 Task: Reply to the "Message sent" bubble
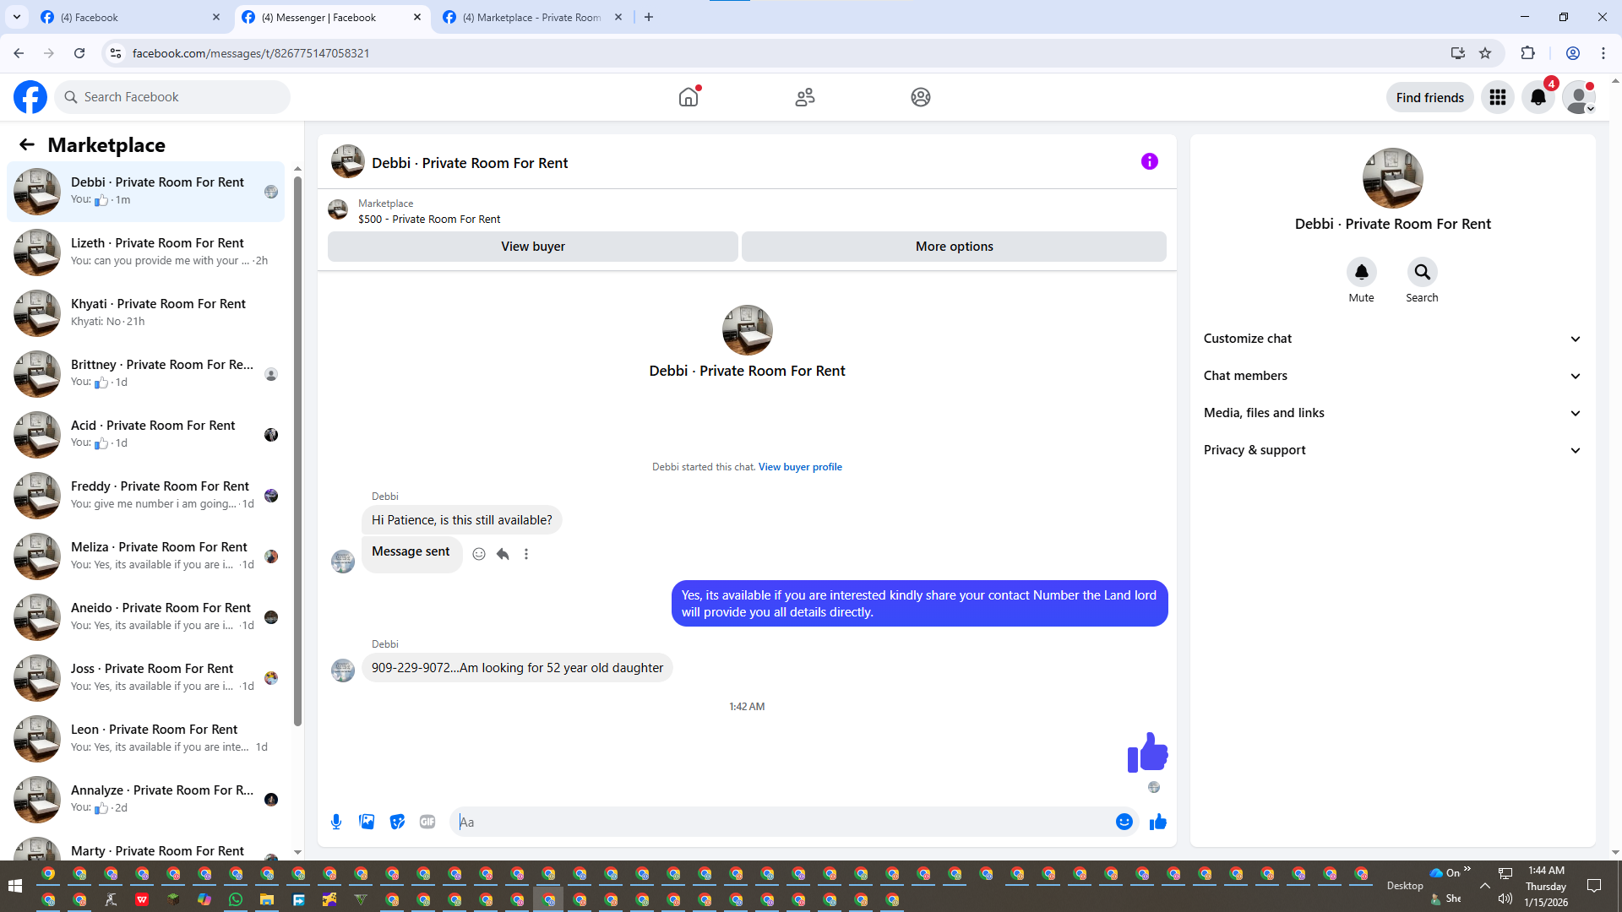503,554
